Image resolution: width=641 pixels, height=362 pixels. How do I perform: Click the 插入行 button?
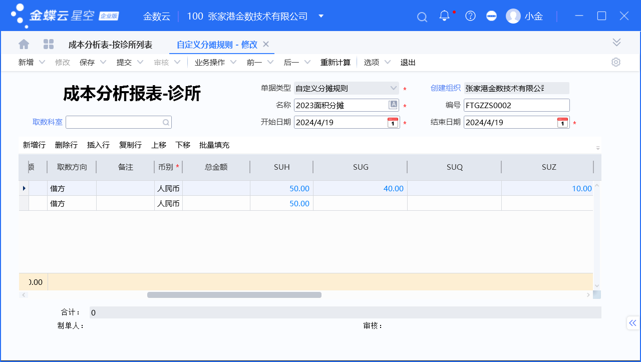(x=98, y=145)
